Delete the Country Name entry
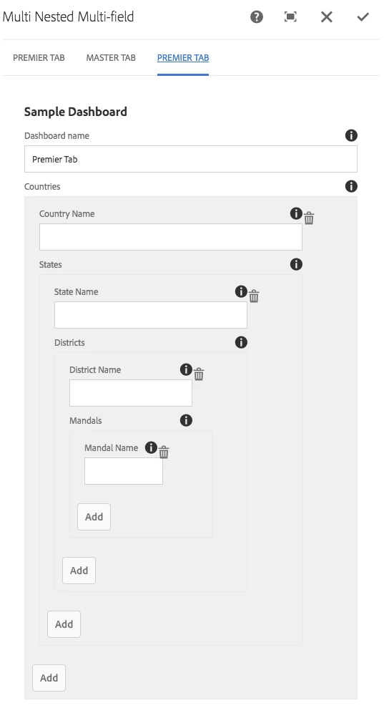The width and height of the screenshot is (384, 708). tap(309, 218)
